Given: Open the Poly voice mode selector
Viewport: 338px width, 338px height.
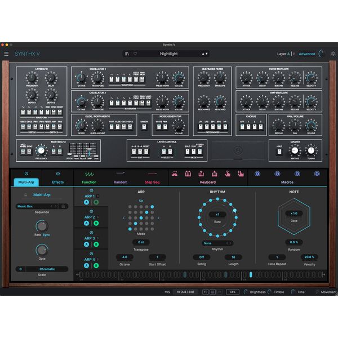Looking at the screenshot, I should point(167,292).
